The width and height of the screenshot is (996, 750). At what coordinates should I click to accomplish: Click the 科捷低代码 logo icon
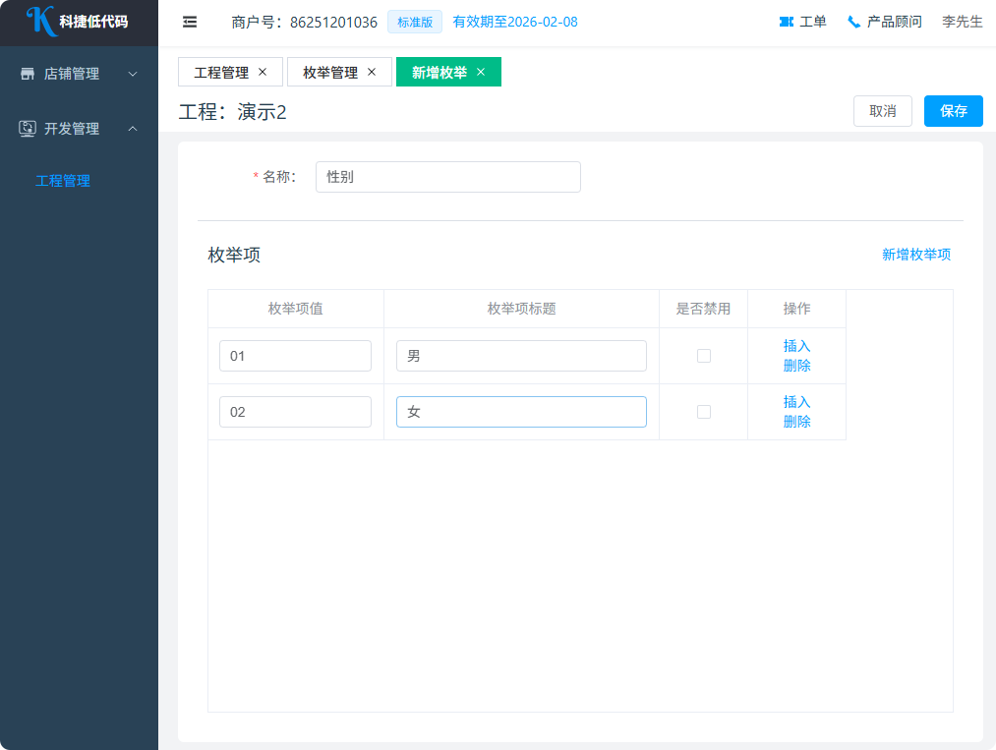coord(40,22)
